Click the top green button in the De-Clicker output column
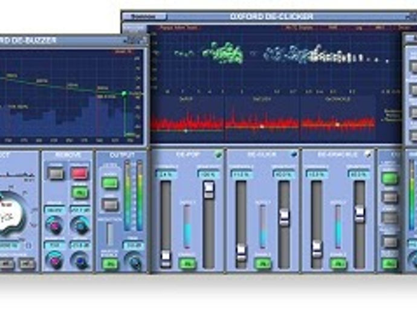Viewport: 417px width, 313px height. (x=390, y=178)
